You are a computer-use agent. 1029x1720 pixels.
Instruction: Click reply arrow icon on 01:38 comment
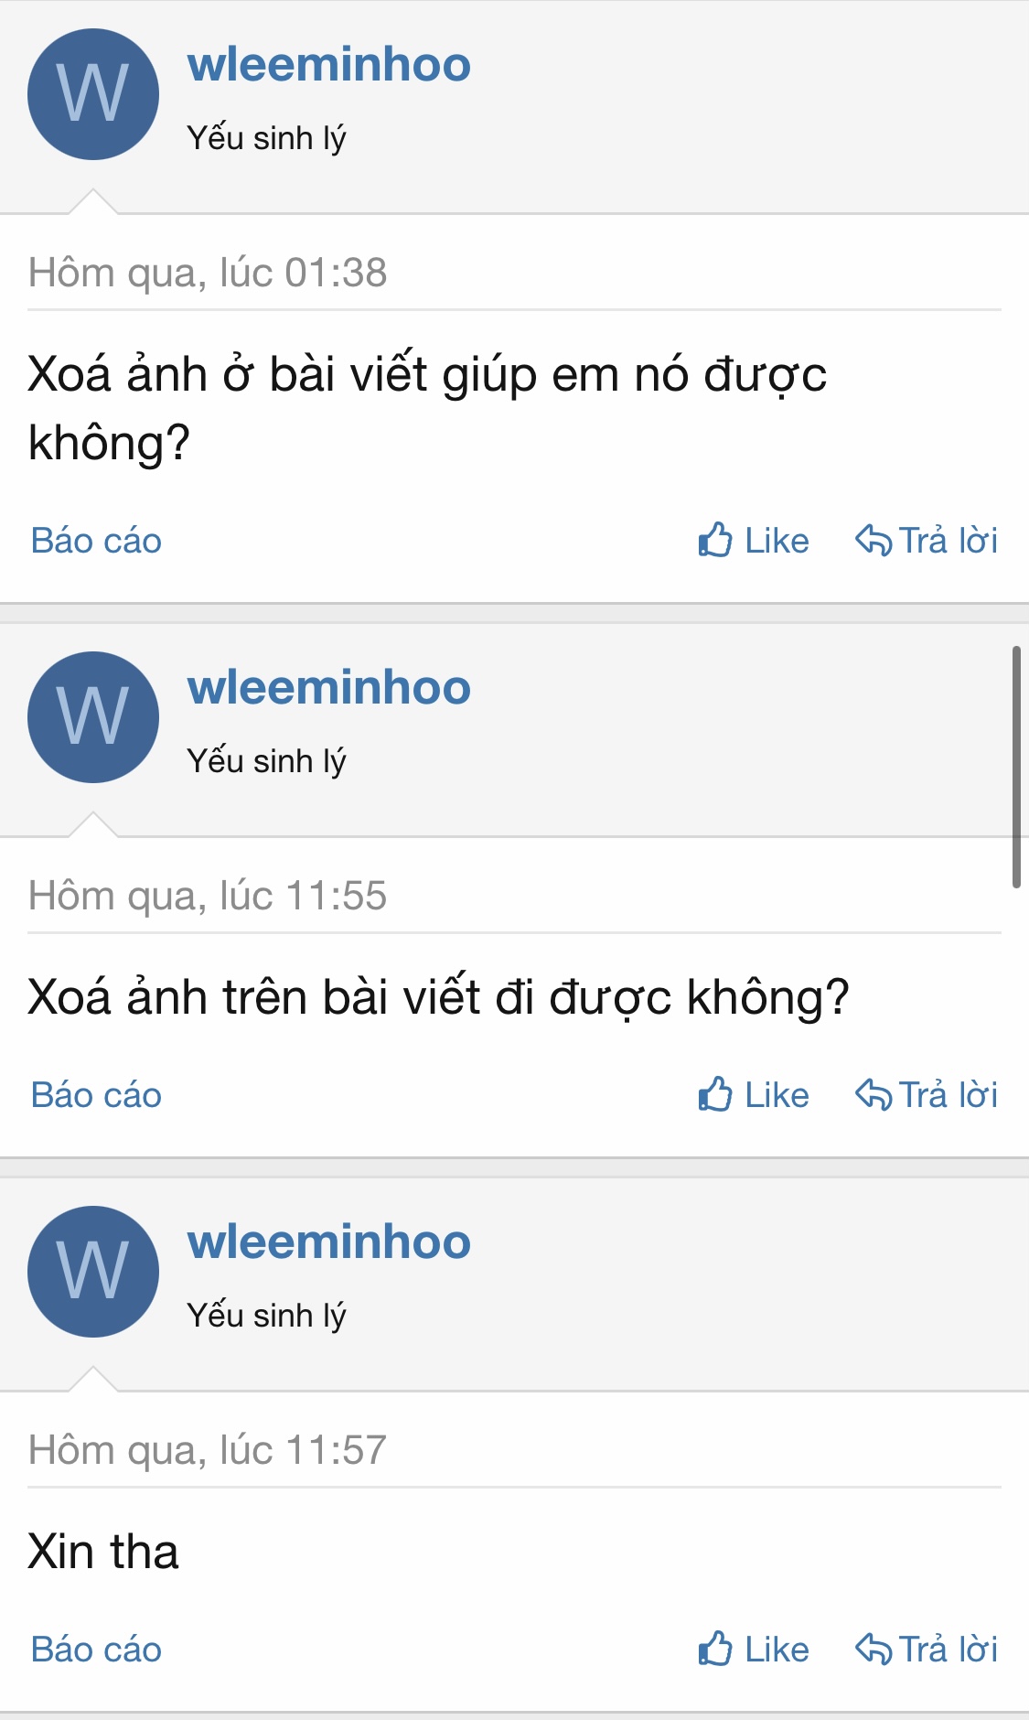(874, 541)
